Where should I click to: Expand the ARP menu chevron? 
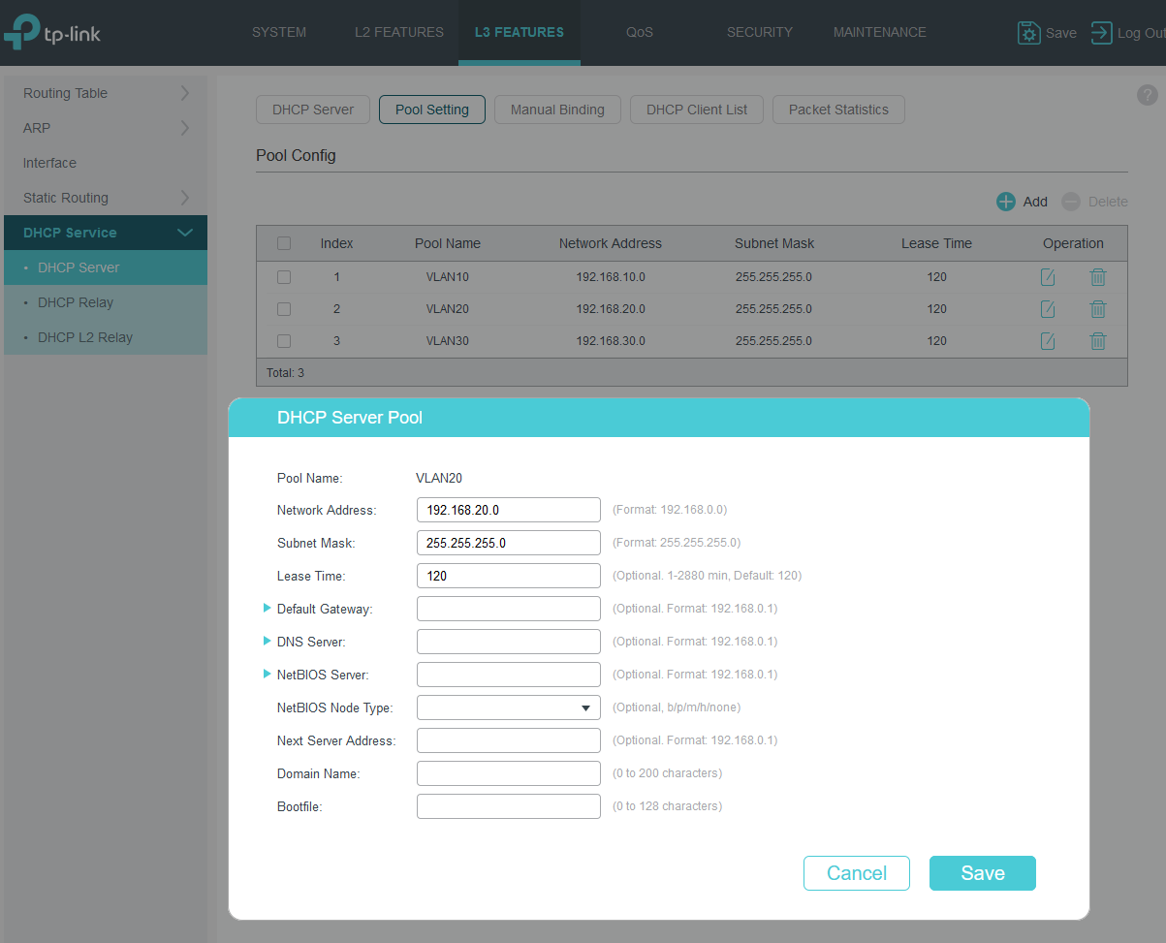[x=185, y=128]
